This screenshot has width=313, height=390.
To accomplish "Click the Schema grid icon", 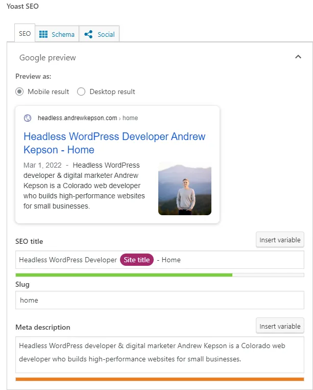I will click(x=43, y=34).
